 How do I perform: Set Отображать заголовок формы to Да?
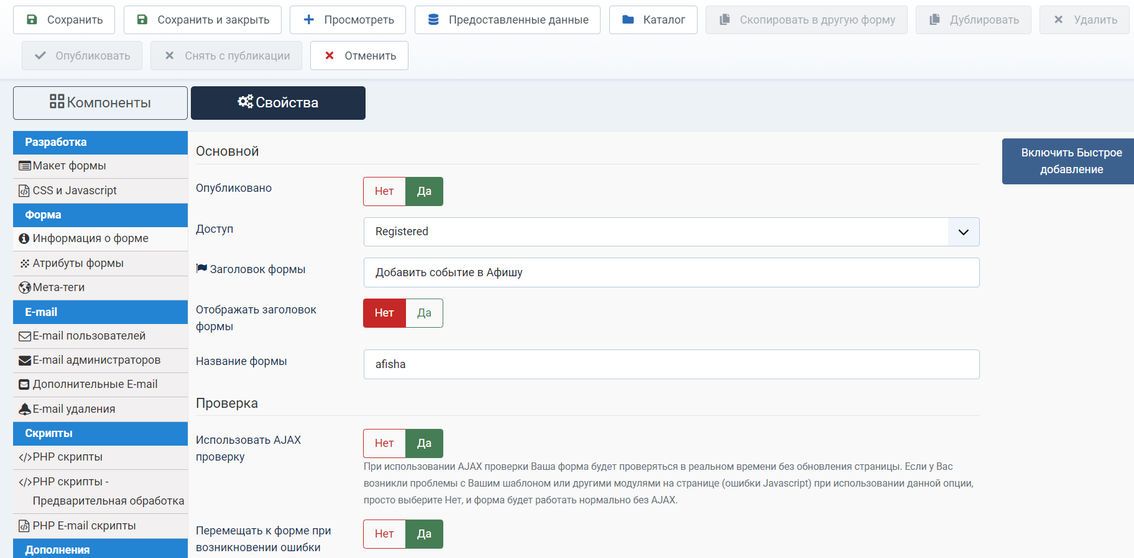click(x=424, y=313)
